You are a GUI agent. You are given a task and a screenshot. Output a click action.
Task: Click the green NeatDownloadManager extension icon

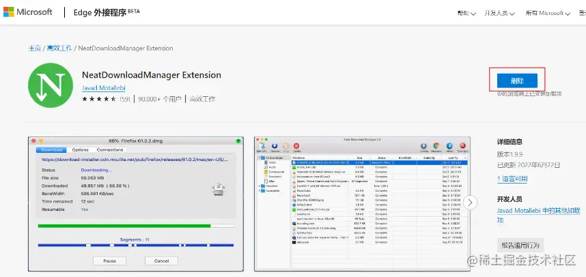51,85
